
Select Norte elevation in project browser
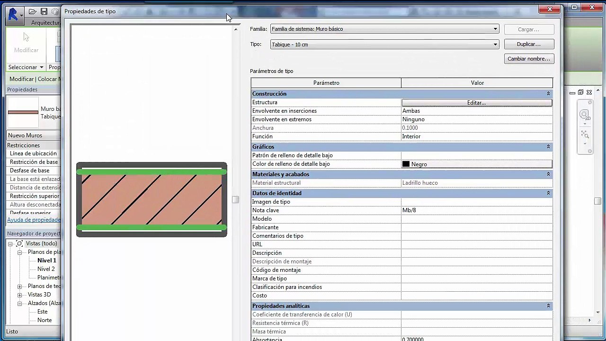[45, 320]
